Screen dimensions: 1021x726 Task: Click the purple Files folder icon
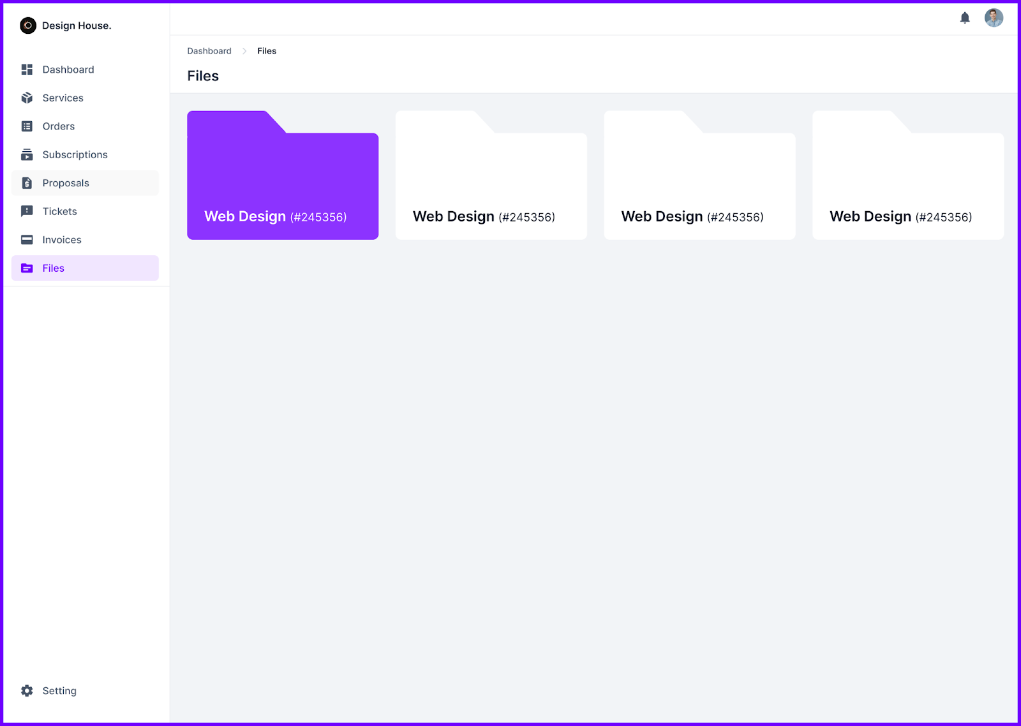(x=27, y=268)
